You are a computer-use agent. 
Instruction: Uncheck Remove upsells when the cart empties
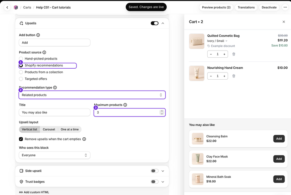click(21, 139)
